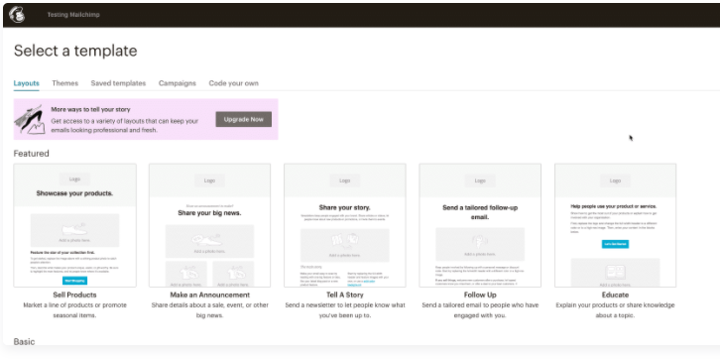Open the Saved templates tab
Viewport: 720px width, 359px height.
[x=118, y=83]
